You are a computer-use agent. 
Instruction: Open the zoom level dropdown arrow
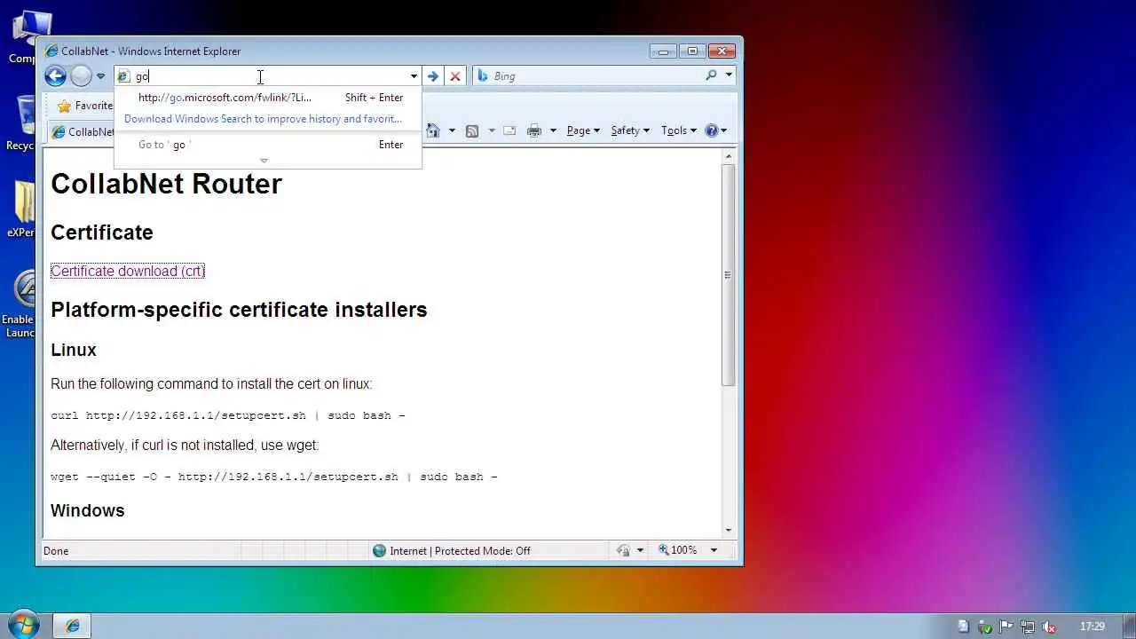713,551
